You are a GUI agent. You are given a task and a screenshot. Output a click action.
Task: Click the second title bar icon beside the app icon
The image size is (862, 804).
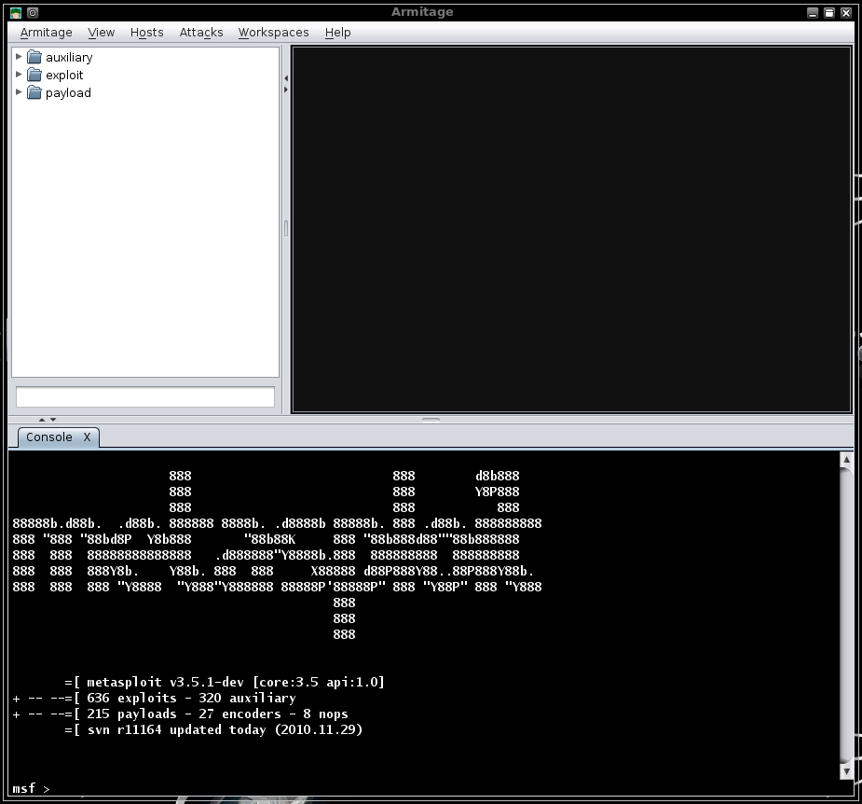point(33,13)
